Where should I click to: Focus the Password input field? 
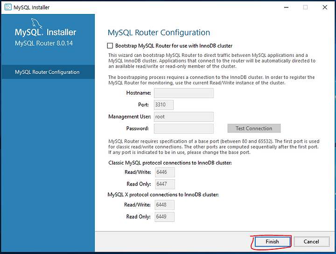[x=184, y=129]
